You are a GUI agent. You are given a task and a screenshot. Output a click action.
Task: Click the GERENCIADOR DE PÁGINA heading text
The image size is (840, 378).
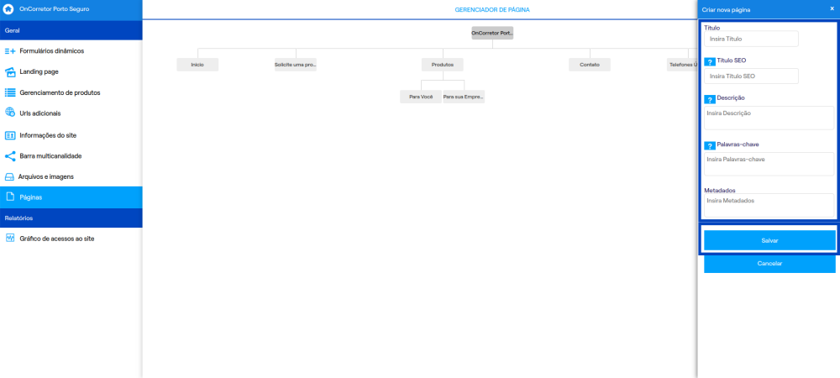click(492, 9)
